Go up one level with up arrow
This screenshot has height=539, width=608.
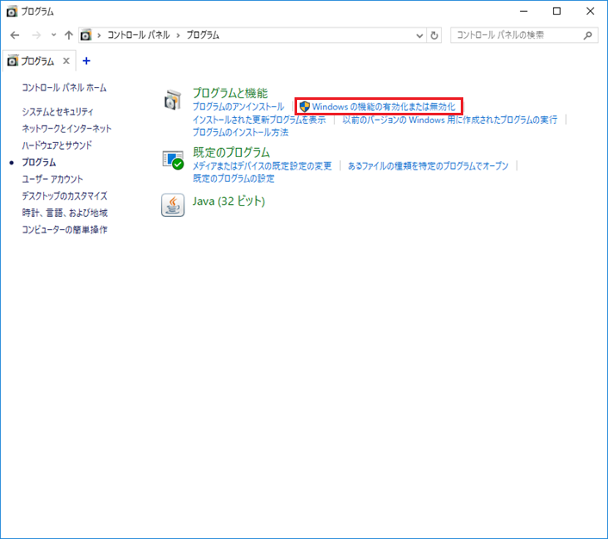coord(69,35)
